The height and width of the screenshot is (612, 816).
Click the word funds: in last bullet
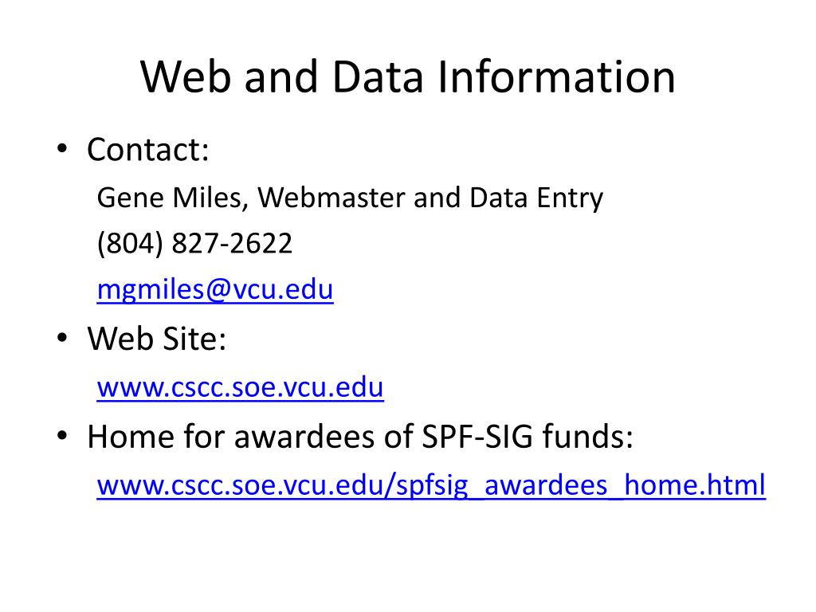pyautogui.click(x=588, y=436)
